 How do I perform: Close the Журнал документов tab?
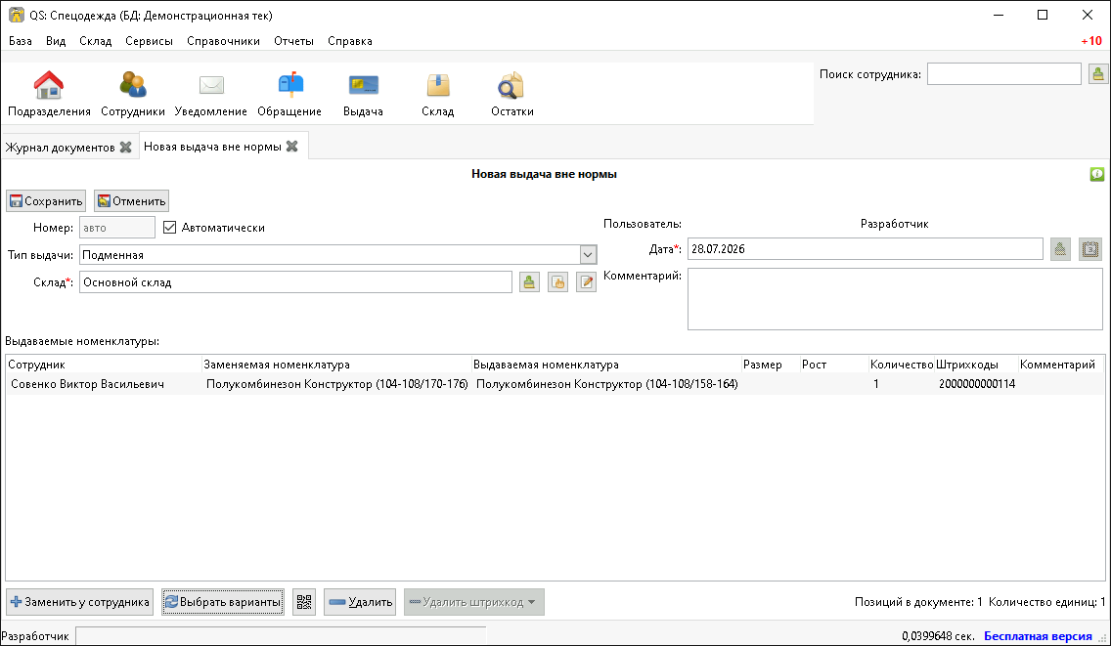pos(125,147)
